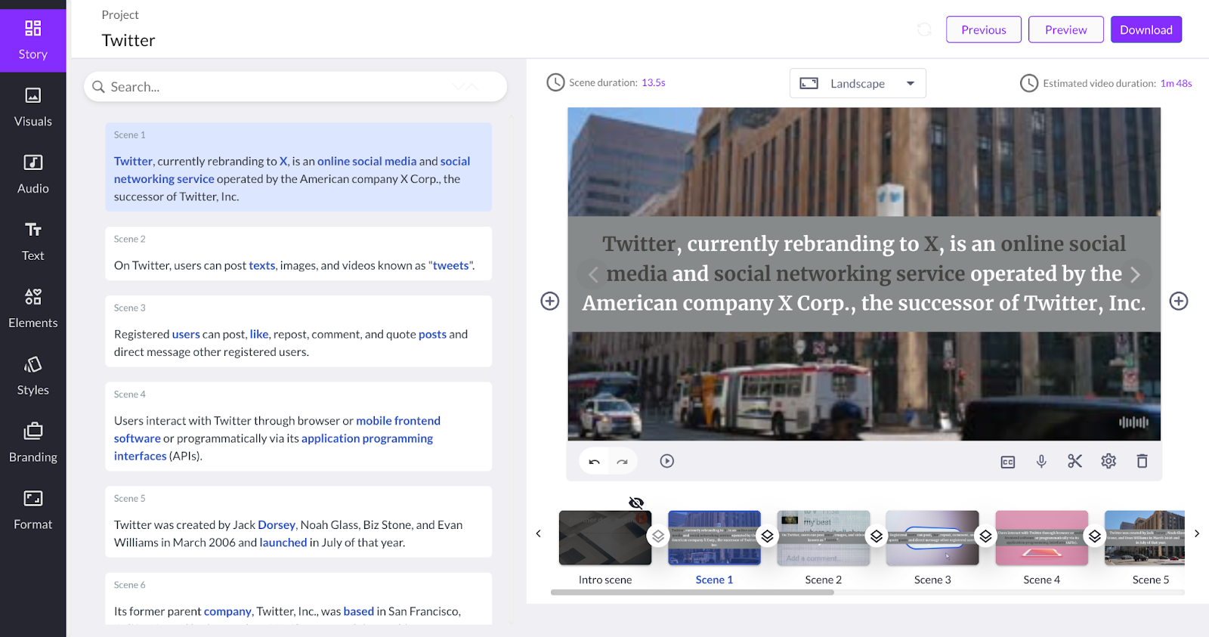1209x637 pixels.
Task: Delete the current scene with trash icon
Action: tap(1142, 461)
